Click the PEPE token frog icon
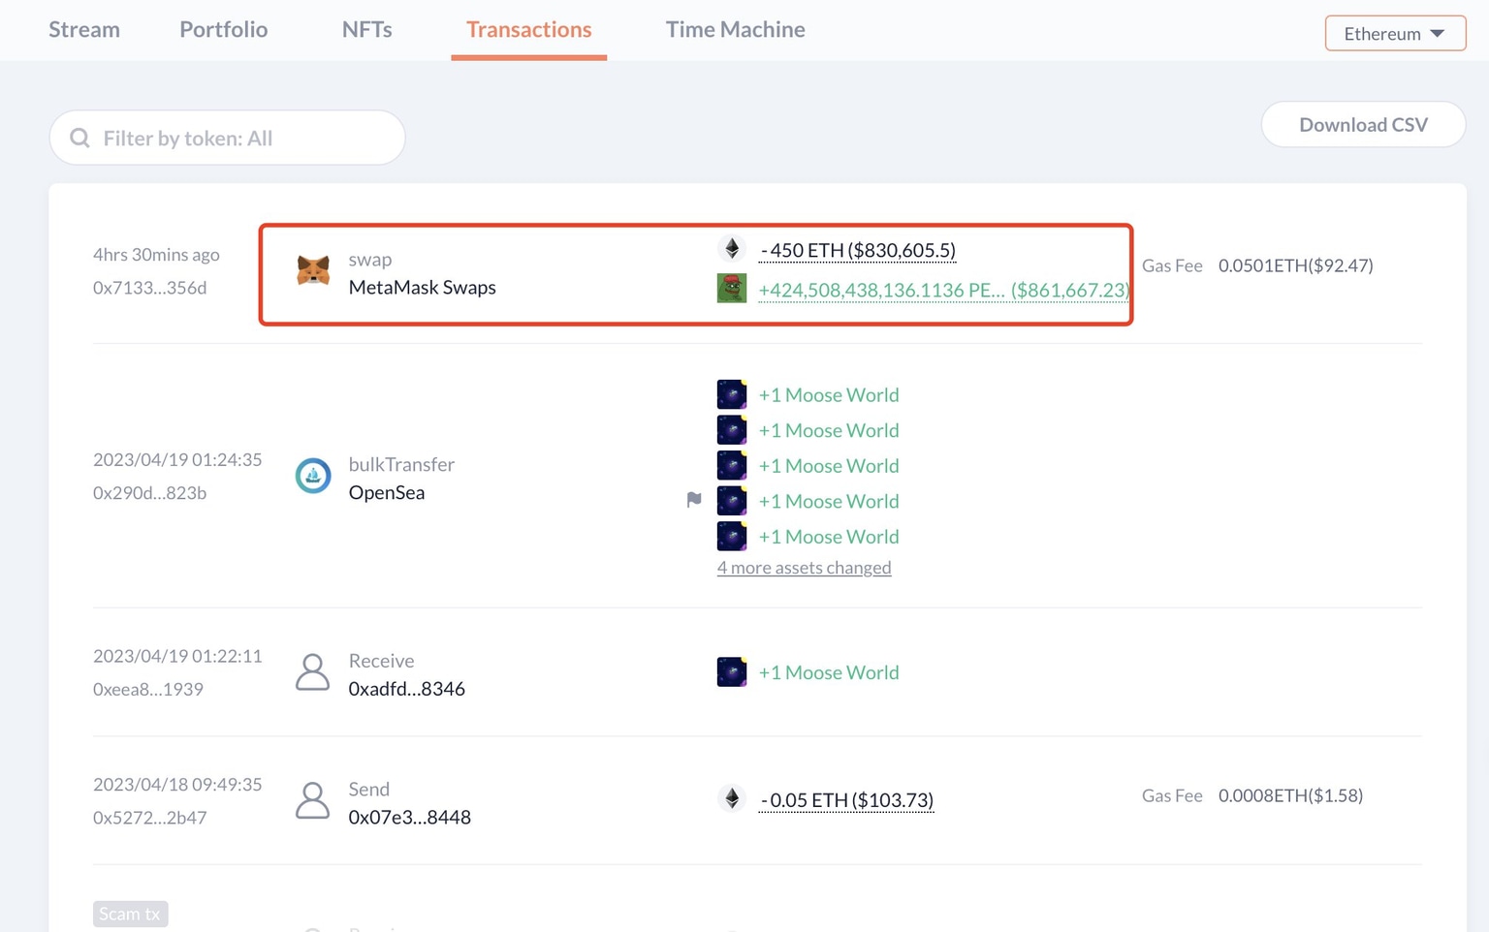This screenshot has height=932, width=1489. click(732, 289)
